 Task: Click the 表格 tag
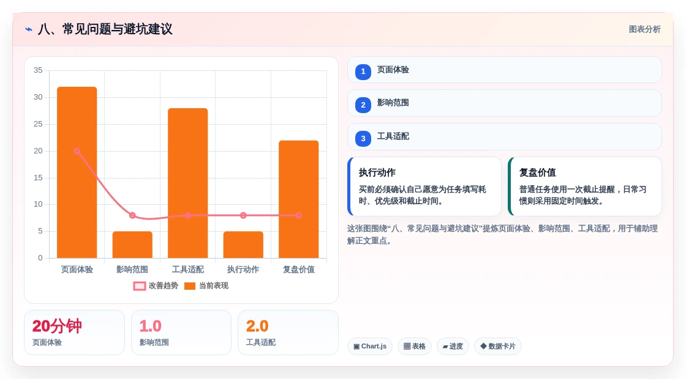[x=414, y=346]
